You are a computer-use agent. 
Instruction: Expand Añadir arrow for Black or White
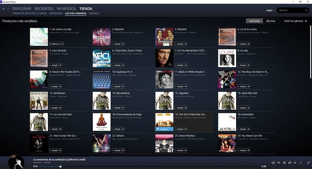(x=186, y=87)
